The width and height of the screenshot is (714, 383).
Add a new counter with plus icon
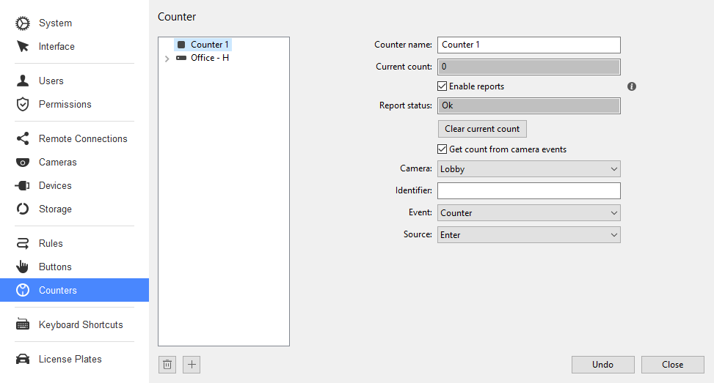pos(192,365)
